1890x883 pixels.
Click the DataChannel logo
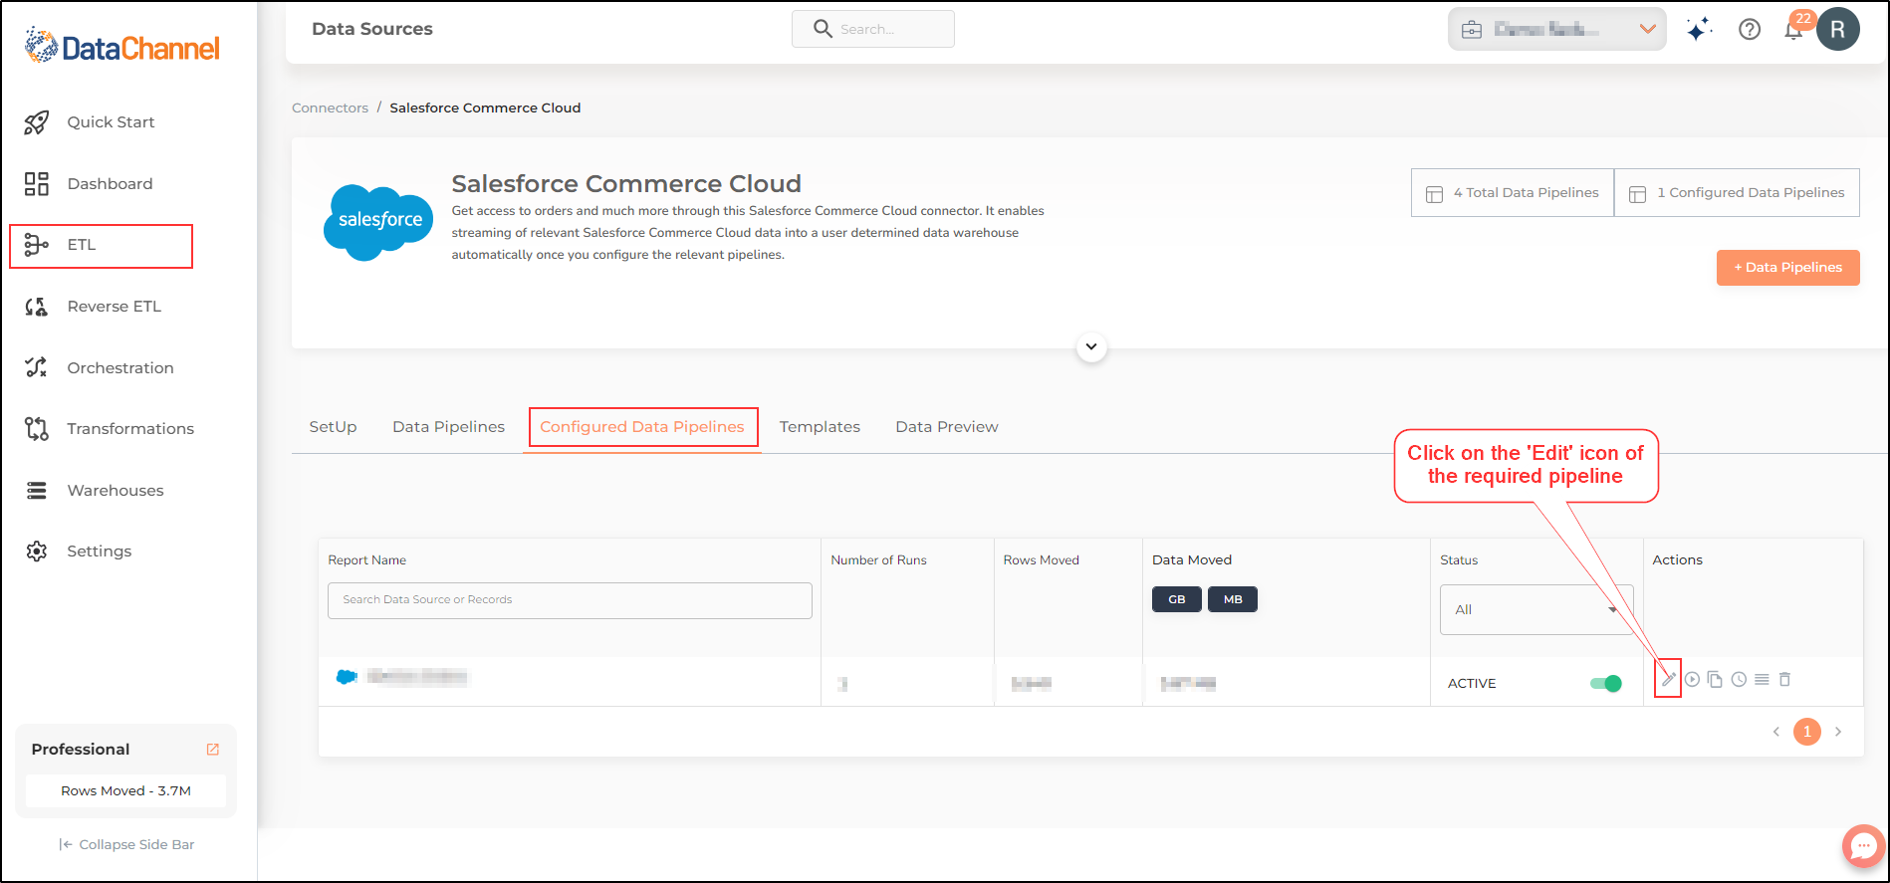coord(121,46)
